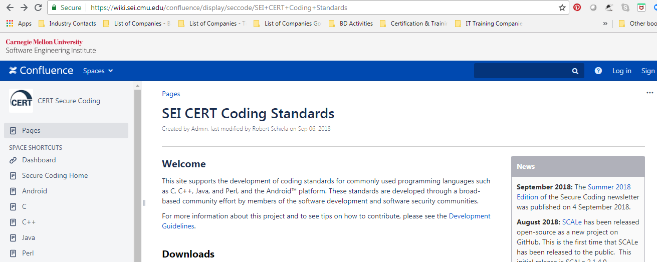This screenshot has height=262, width=657.
Task: Focus the Confluence search field
Action: coord(529,71)
